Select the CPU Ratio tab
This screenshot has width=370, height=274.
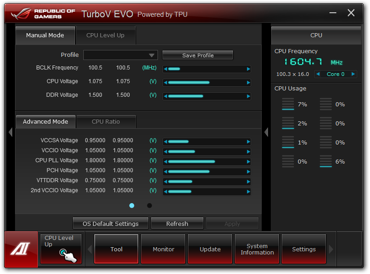coord(106,122)
